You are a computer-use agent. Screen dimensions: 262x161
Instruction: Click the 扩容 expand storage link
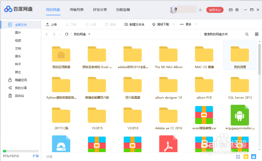pyautogui.click(x=36, y=156)
